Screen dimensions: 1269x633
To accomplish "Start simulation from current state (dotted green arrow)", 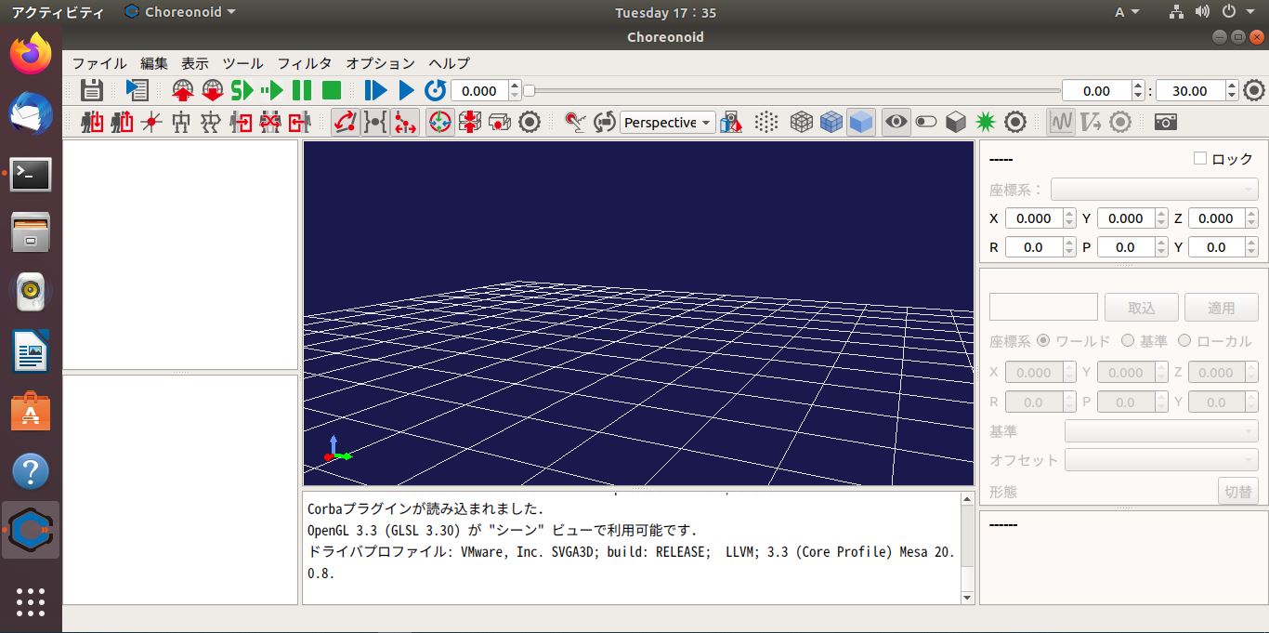I will (272, 90).
